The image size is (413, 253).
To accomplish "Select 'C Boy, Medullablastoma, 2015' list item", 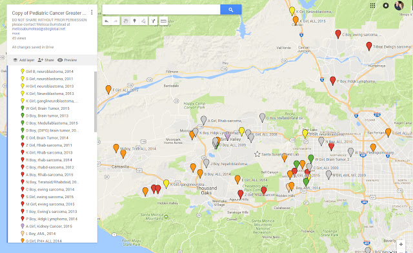I will [x=52, y=123].
